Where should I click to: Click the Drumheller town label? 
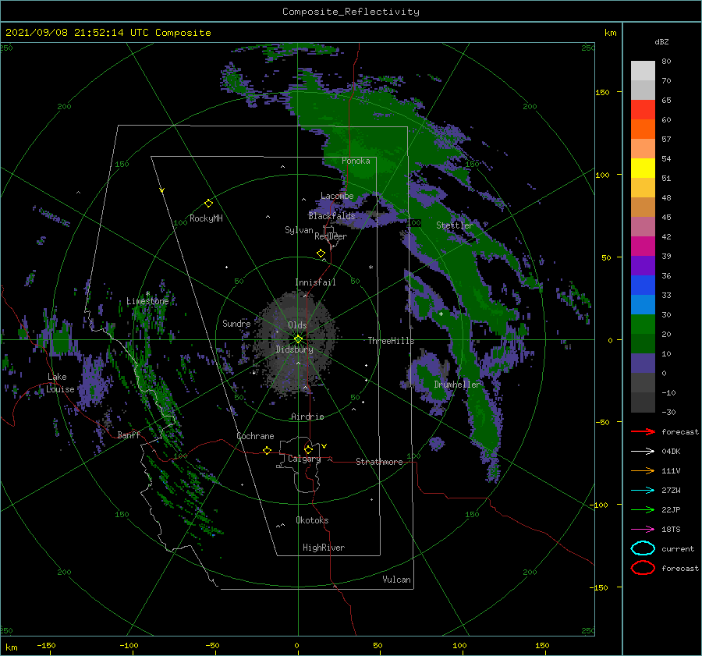[x=457, y=385]
